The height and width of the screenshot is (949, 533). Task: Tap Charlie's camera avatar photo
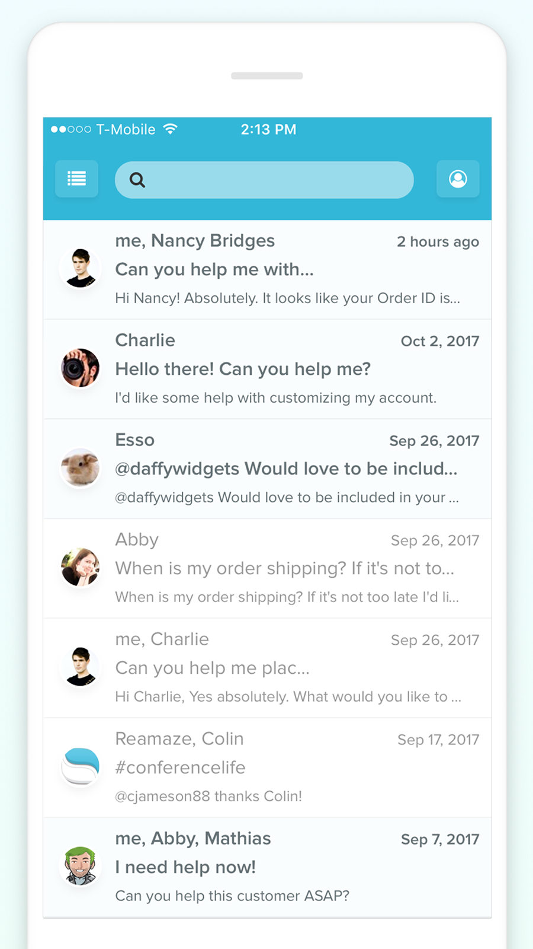80,368
